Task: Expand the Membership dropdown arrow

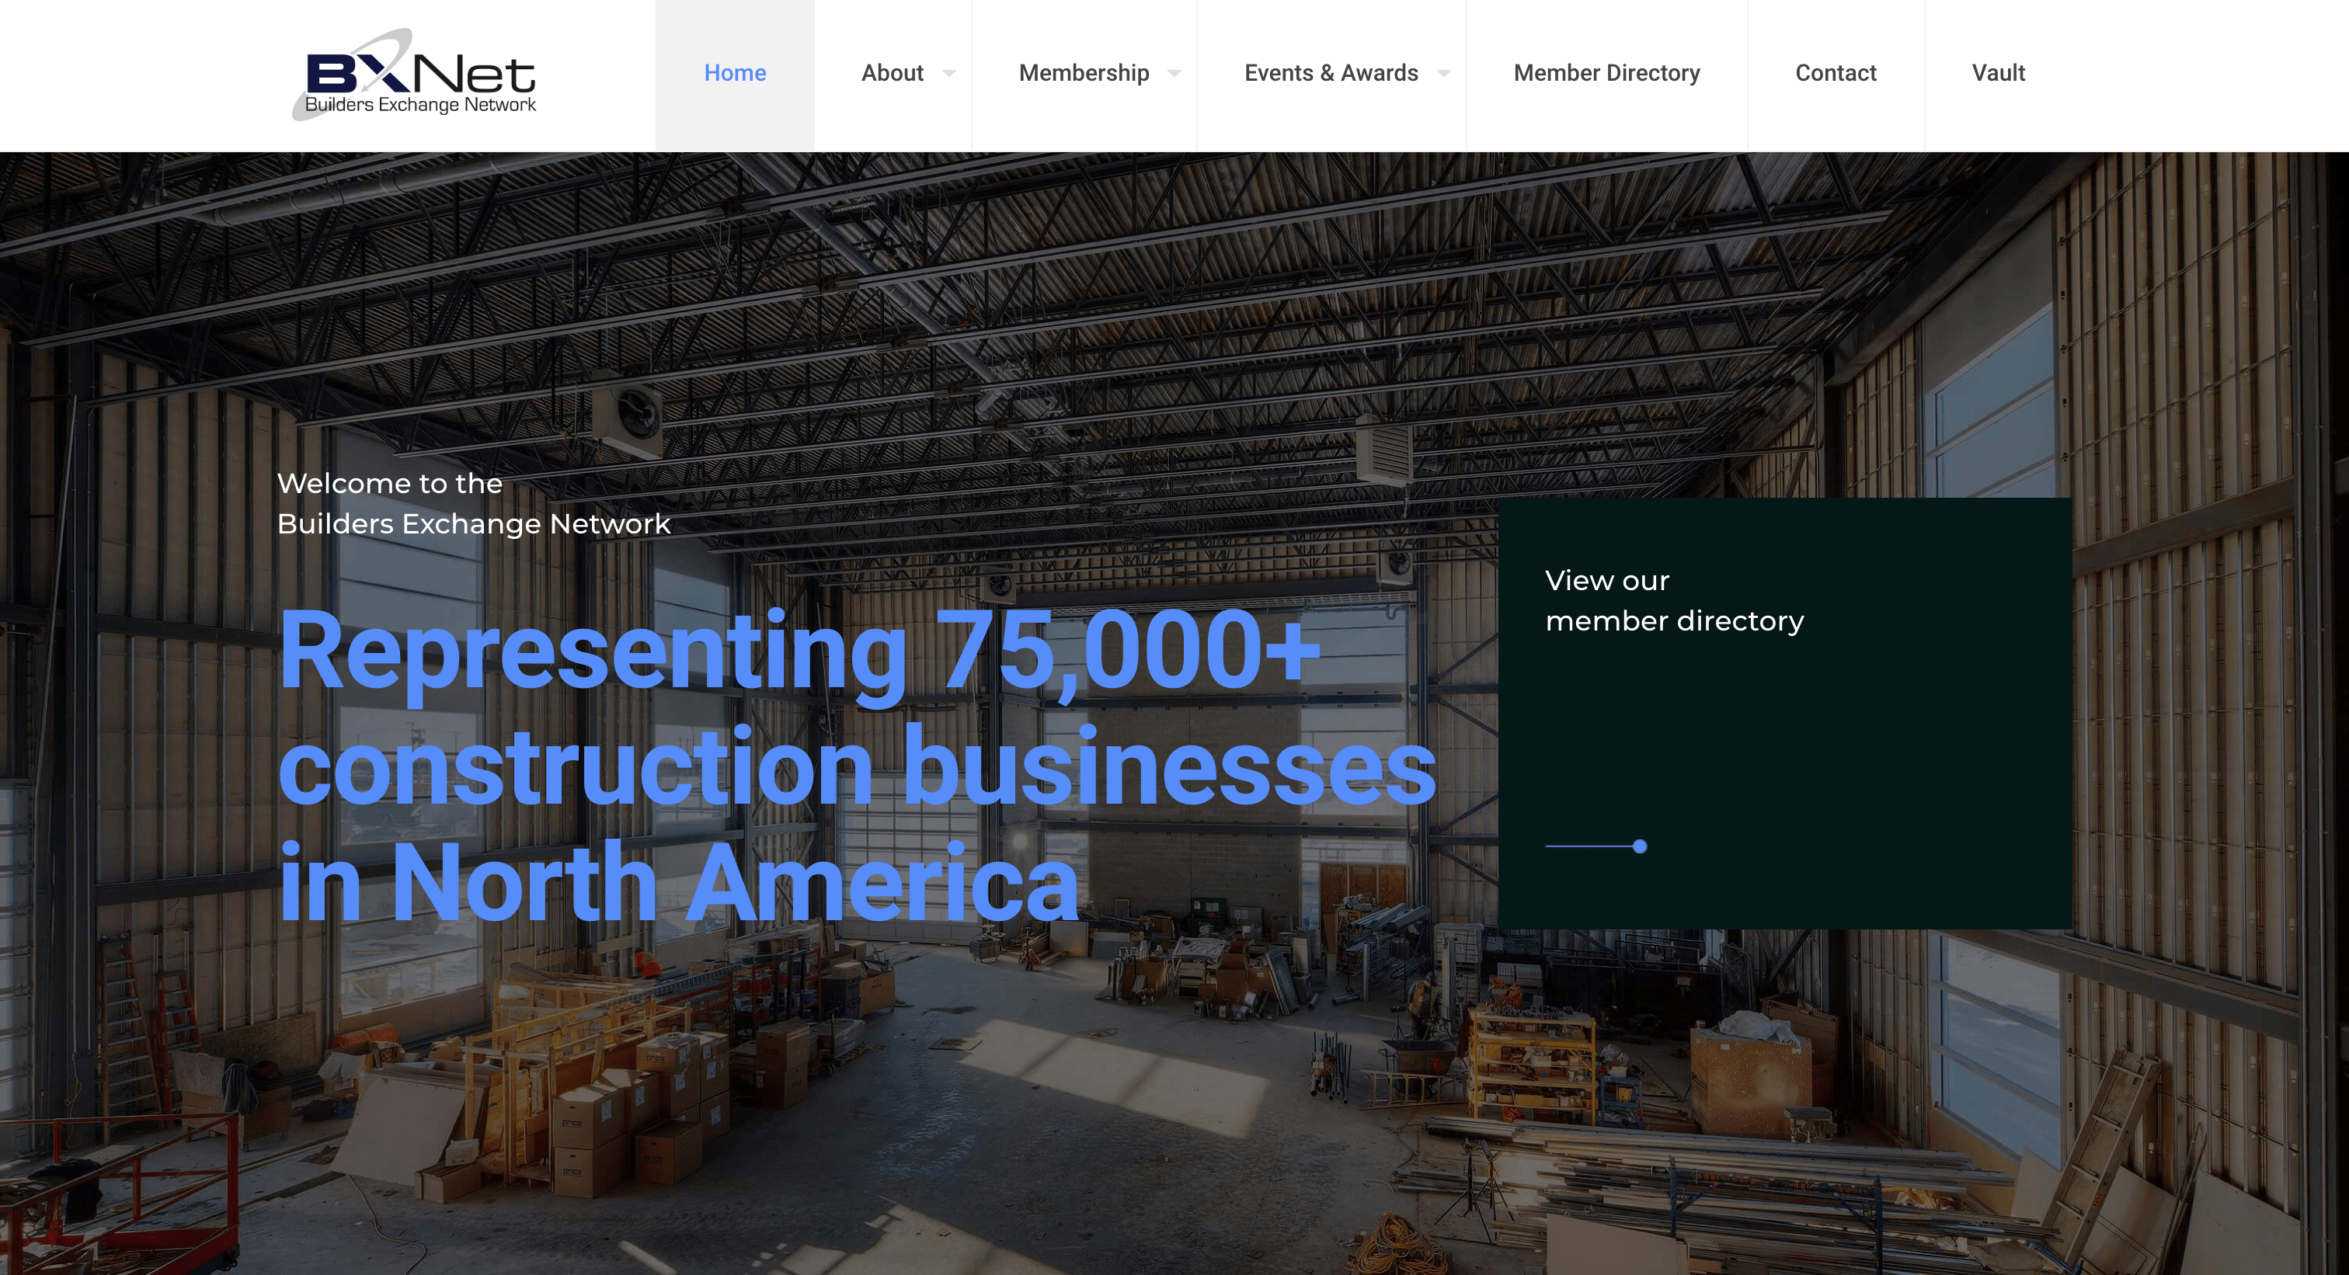Action: coord(1174,74)
